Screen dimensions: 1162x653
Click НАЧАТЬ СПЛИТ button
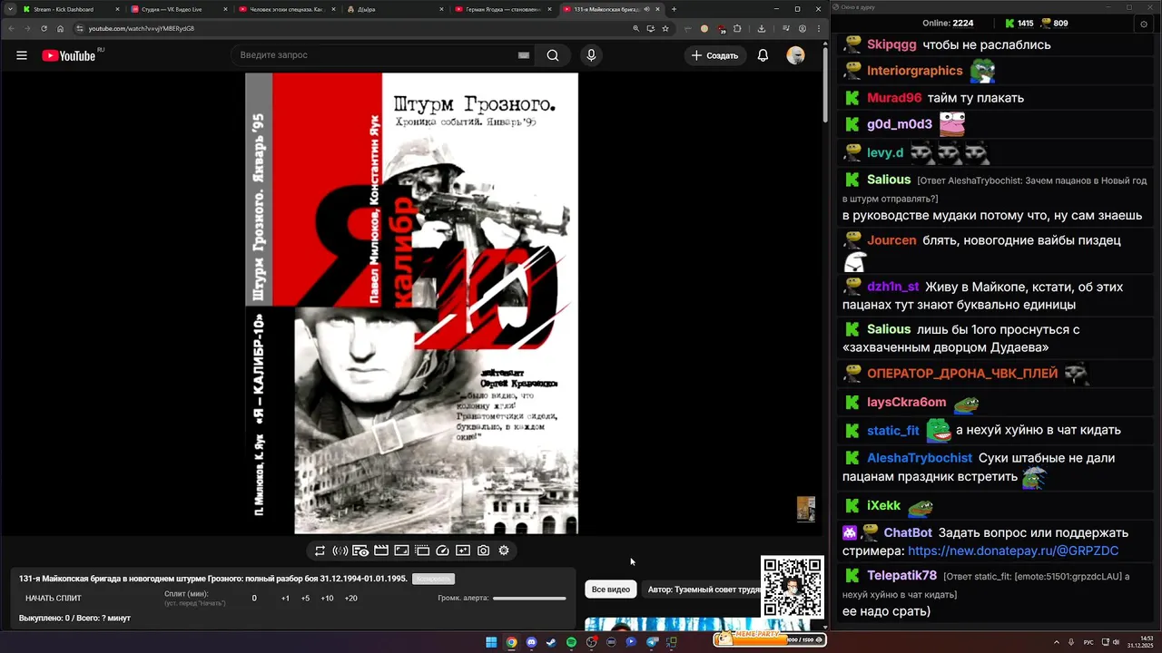click(54, 599)
